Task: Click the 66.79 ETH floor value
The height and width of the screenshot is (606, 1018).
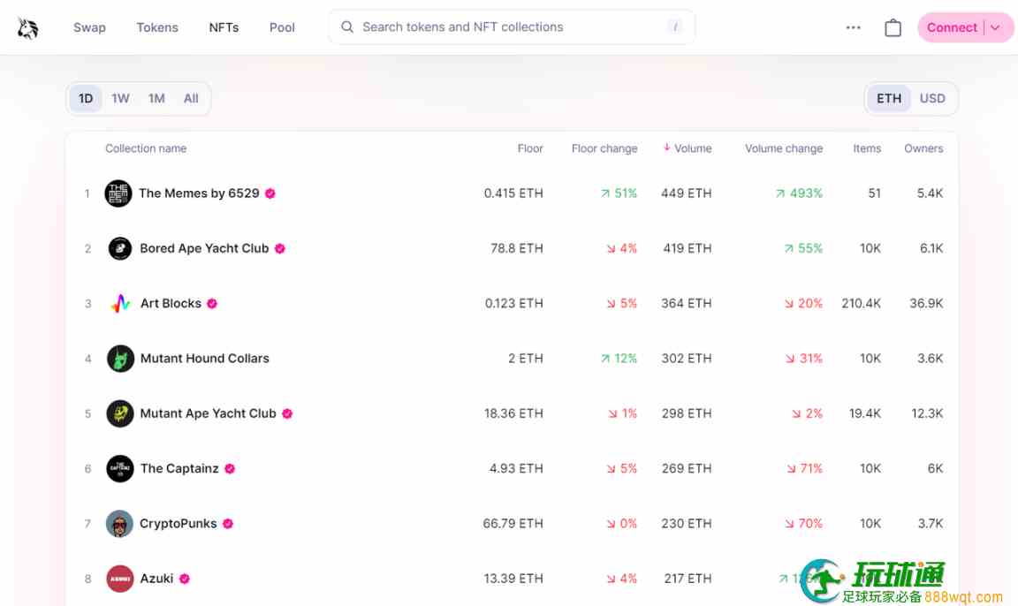Action: [x=513, y=524]
